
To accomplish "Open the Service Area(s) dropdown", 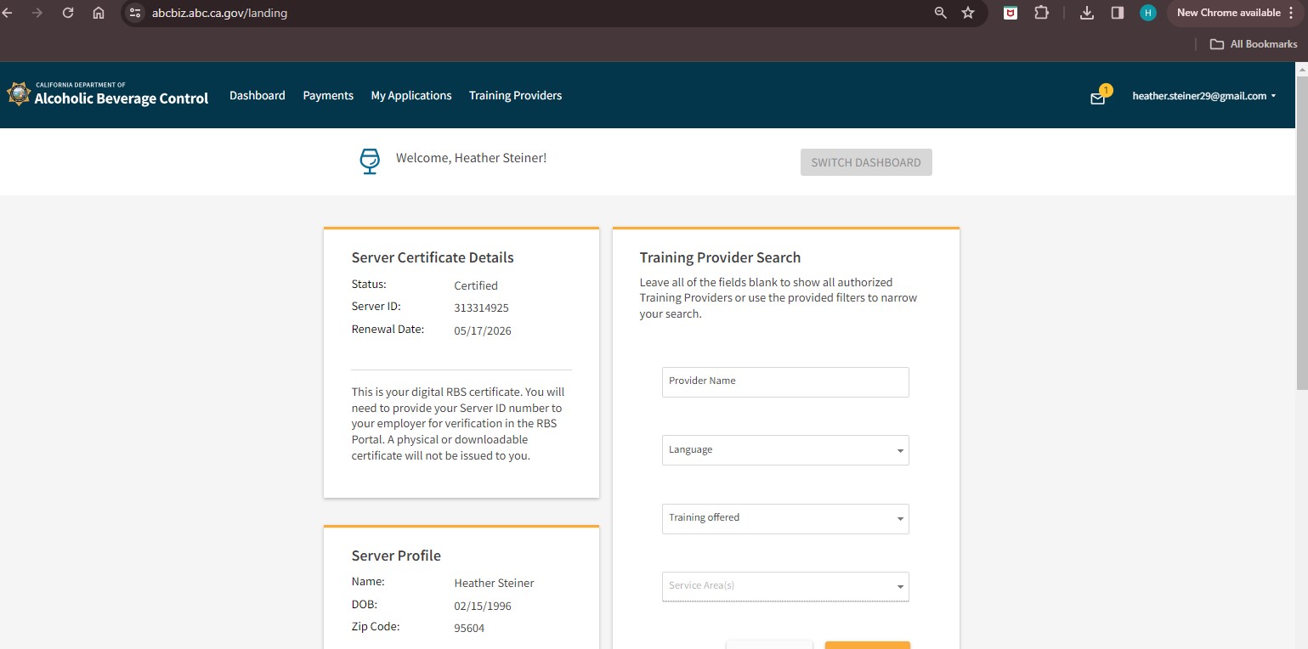I will pyautogui.click(x=784, y=586).
